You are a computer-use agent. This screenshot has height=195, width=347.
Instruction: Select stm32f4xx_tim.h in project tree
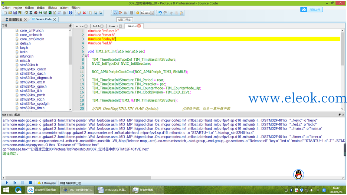[x=32, y=108]
